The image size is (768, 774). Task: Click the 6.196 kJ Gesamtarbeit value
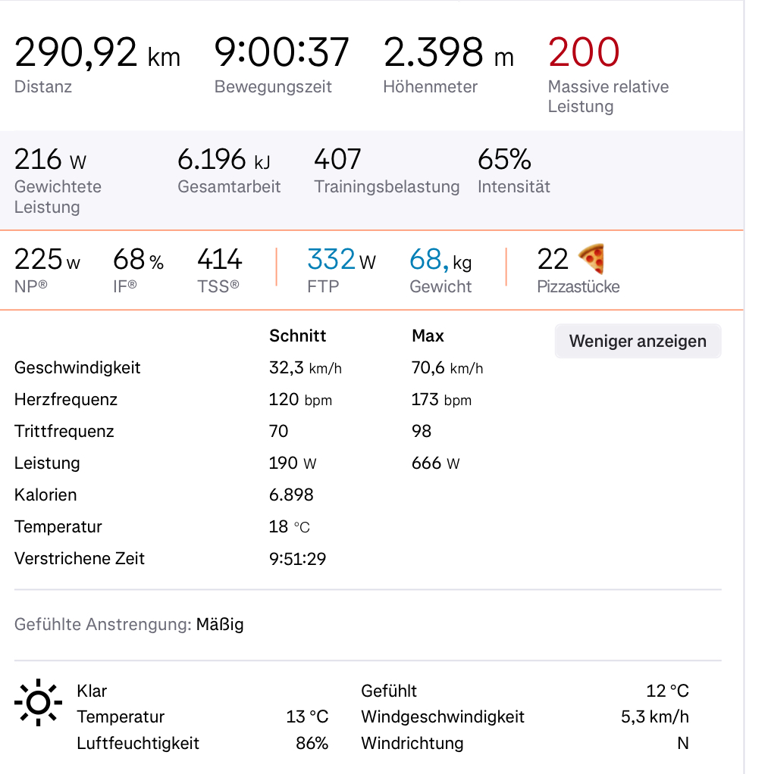tap(224, 160)
